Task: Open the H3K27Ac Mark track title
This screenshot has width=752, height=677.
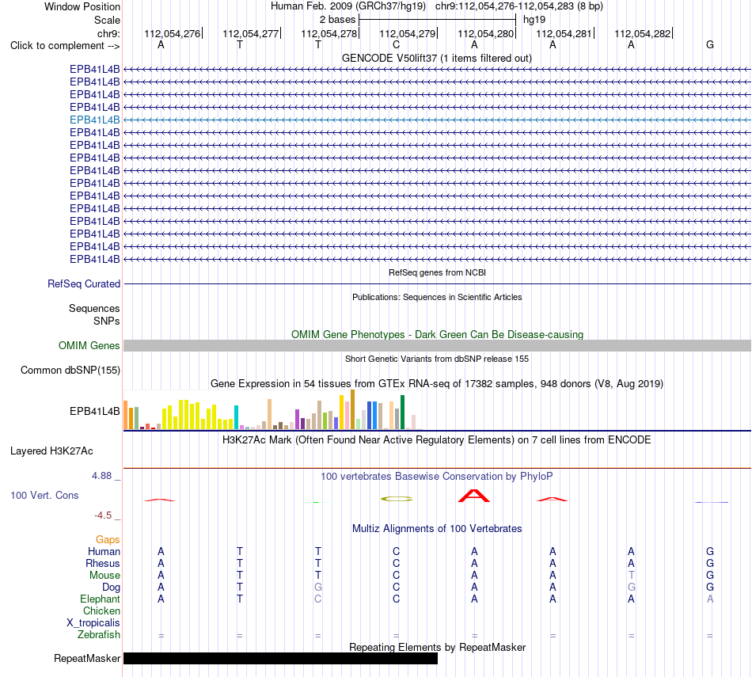Action: click(x=436, y=440)
